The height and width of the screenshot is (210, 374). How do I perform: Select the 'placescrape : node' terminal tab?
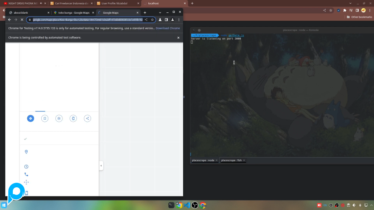(203, 160)
